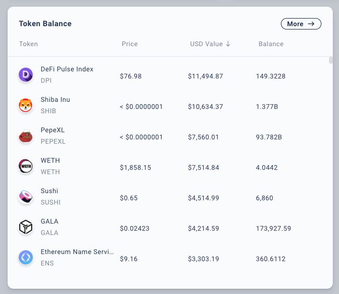Click balance 6,860
The width and height of the screenshot is (339, 294).
(264, 198)
